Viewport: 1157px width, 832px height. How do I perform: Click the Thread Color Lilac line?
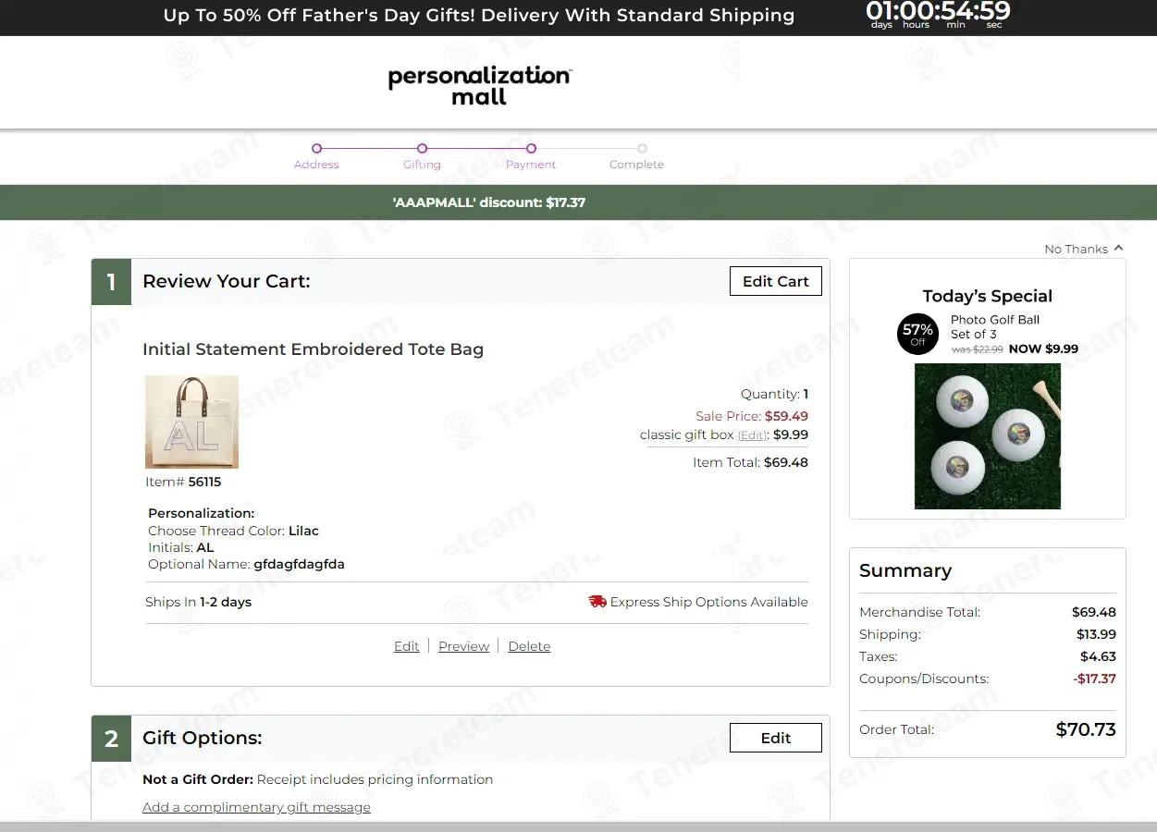(233, 531)
